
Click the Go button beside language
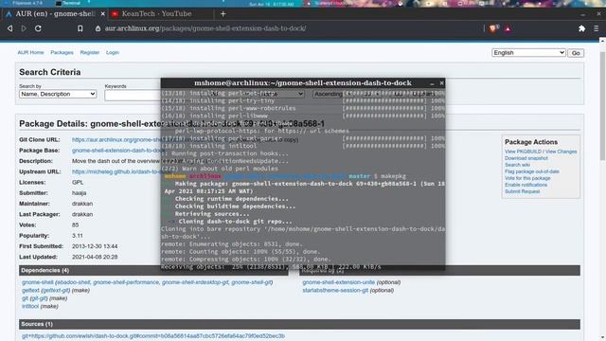[576, 53]
